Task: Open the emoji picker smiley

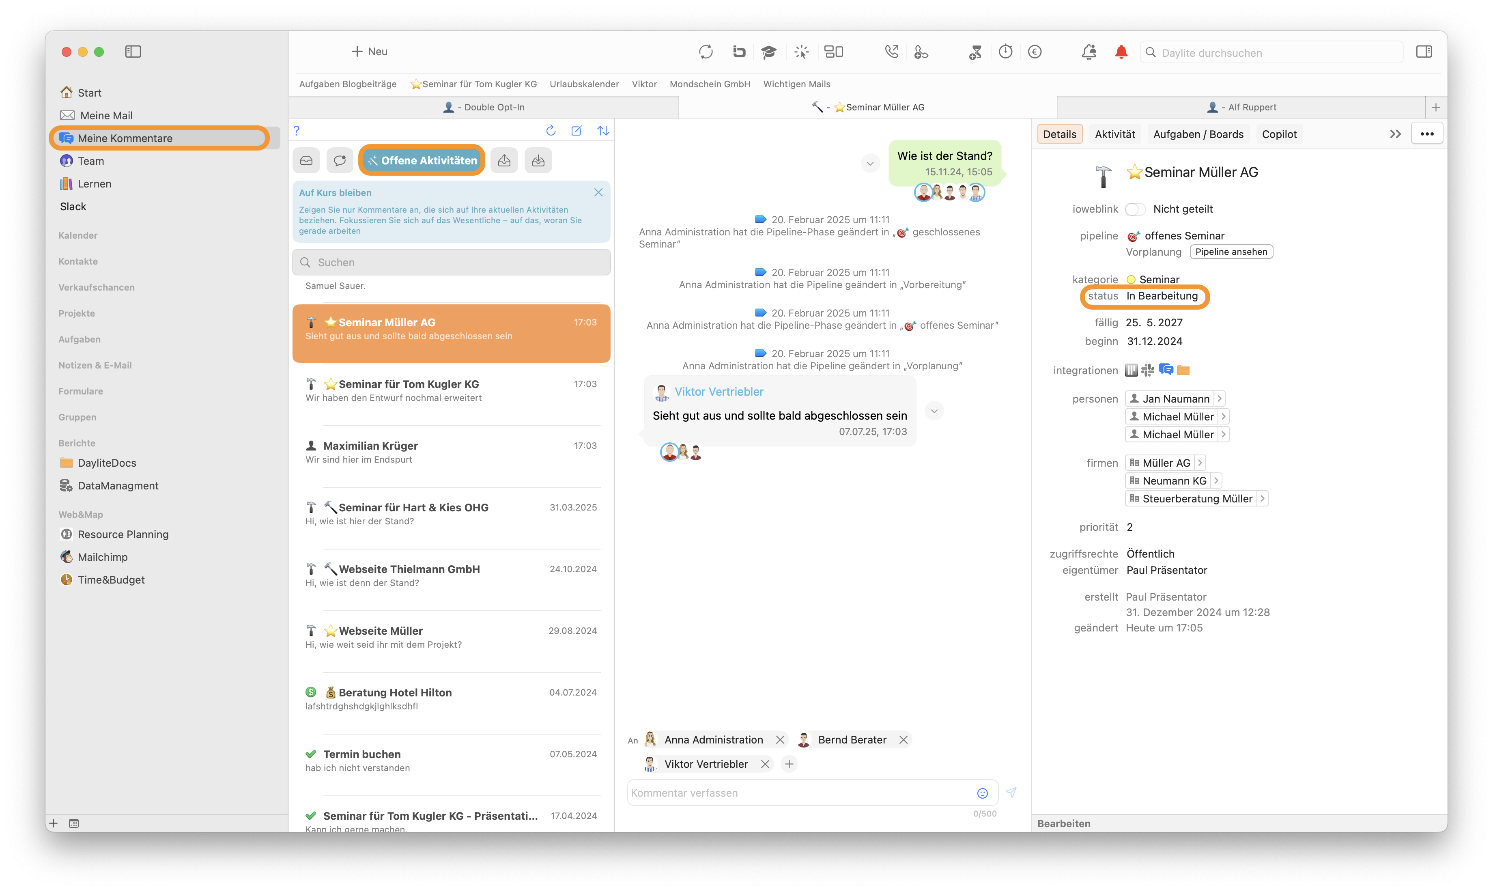Action: click(982, 793)
